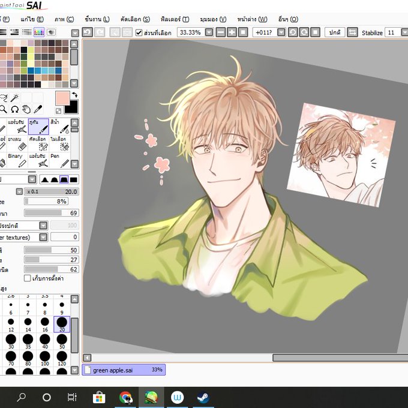This screenshot has height=408, width=408.
Task: Open the brush textures dropdown
Action: [43, 237]
